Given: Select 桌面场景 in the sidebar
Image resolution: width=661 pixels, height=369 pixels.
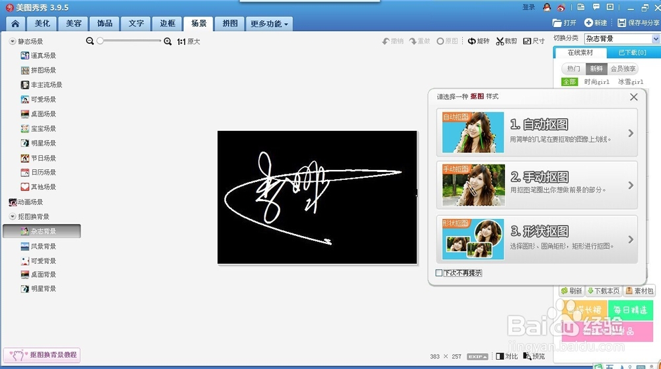Looking at the screenshot, I should point(38,114).
